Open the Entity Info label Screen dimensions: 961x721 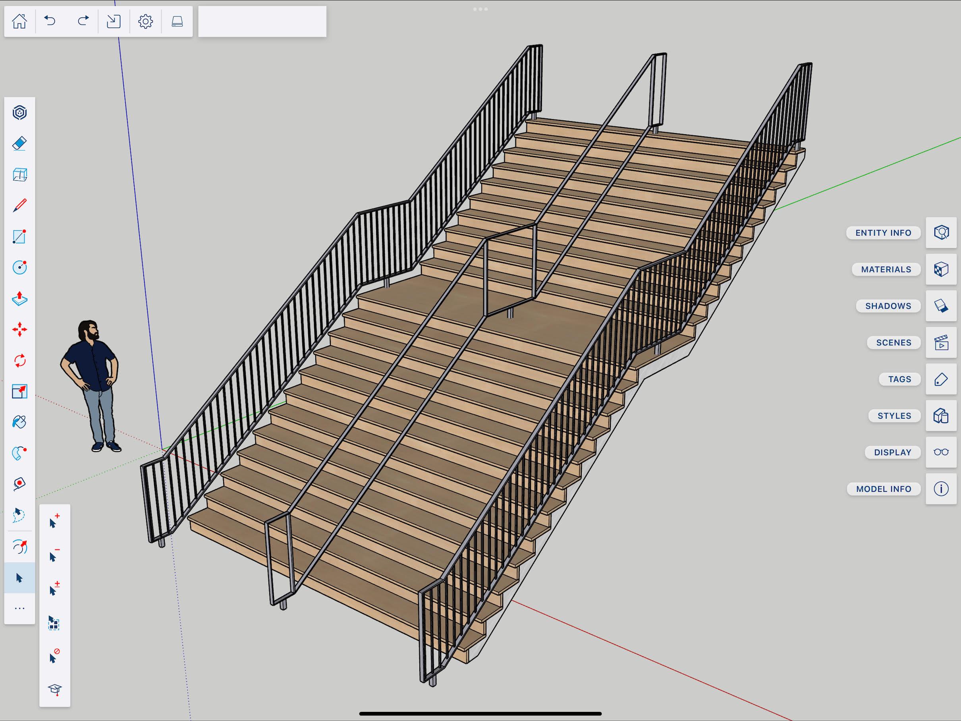pyautogui.click(x=883, y=233)
